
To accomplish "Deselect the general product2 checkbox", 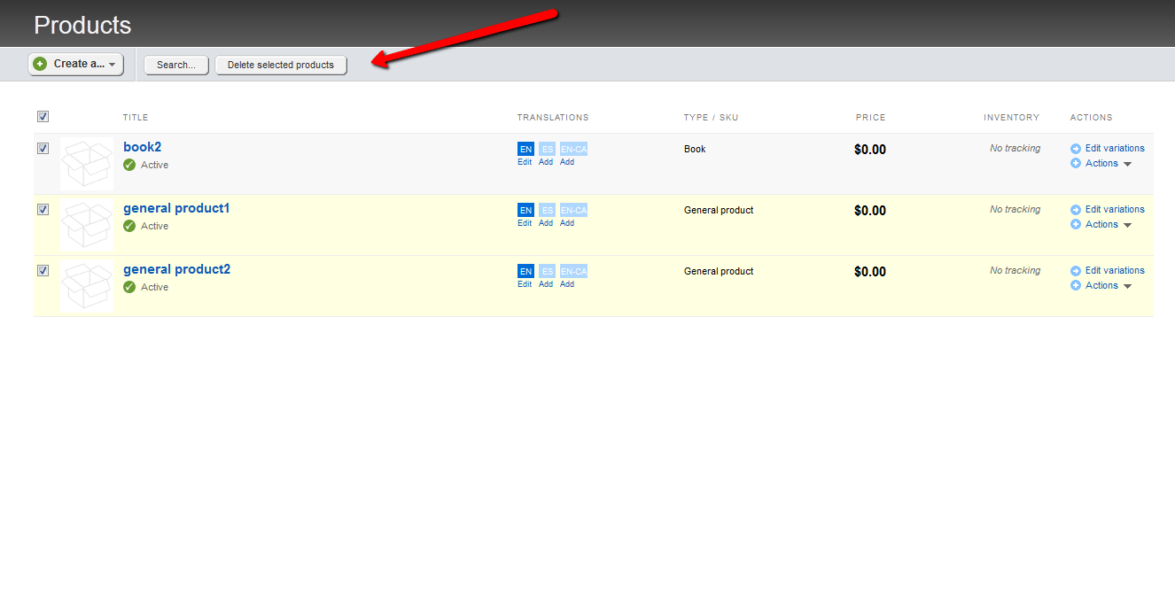I will (x=43, y=270).
